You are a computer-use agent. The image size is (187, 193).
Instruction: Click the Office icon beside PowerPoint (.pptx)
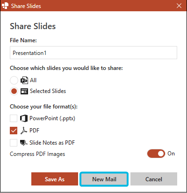tap(24, 118)
